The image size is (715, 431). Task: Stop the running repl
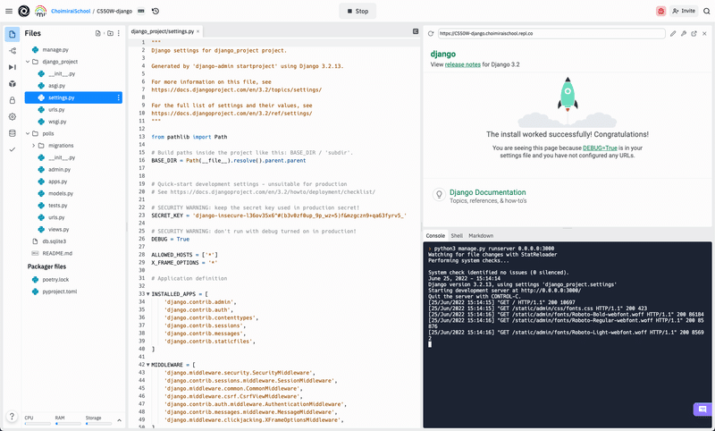[x=357, y=11]
